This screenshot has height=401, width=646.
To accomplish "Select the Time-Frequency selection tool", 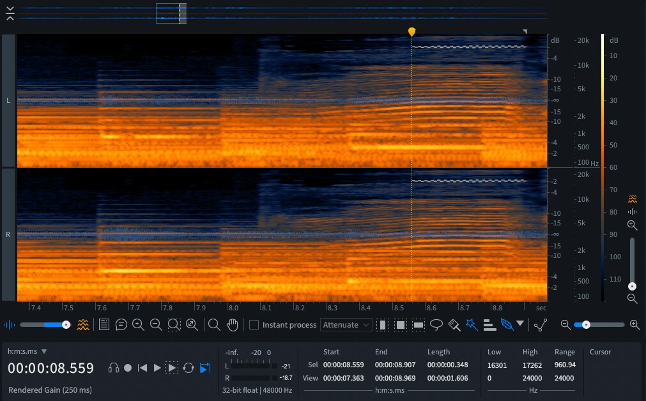I will pyautogui.click(x=400, y=325).
